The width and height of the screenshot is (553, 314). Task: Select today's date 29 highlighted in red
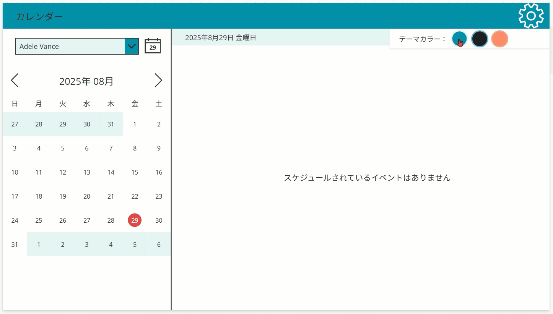coord(135,220)
